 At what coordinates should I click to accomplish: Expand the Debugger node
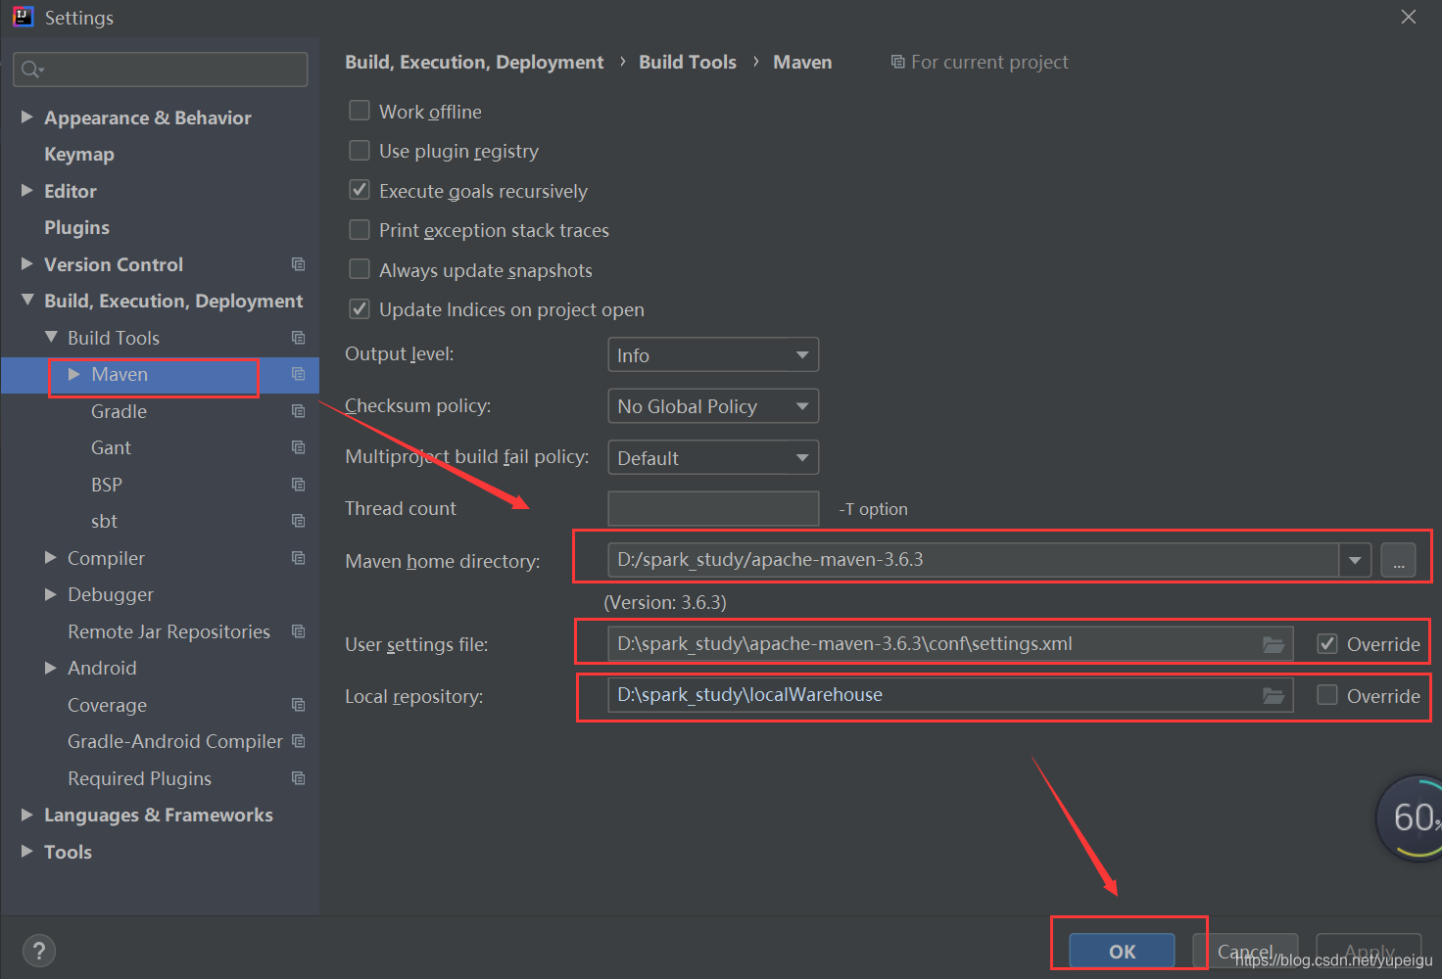(51, 594)
